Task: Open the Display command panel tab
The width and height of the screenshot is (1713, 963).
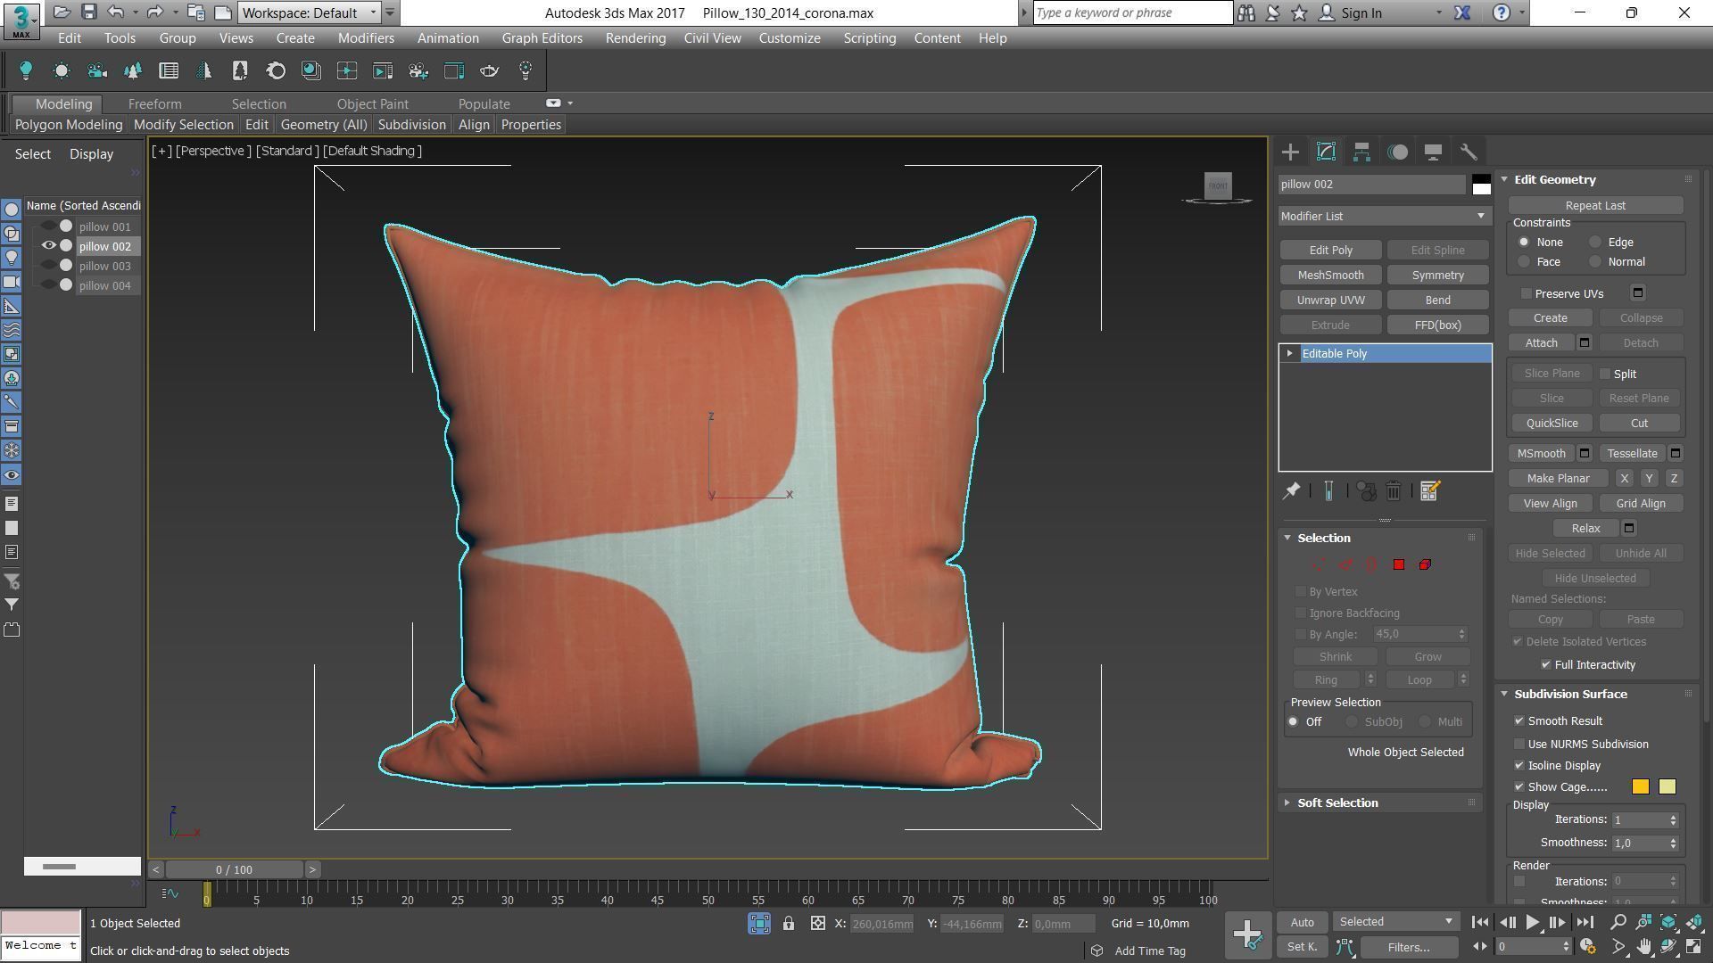Action: pyautogui.click(x=1433, y=152)
